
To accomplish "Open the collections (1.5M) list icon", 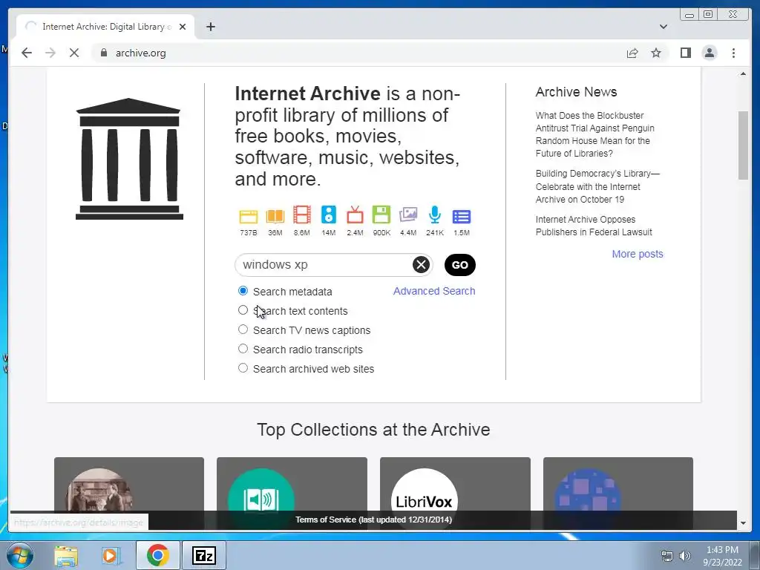I will coord(462,217).
